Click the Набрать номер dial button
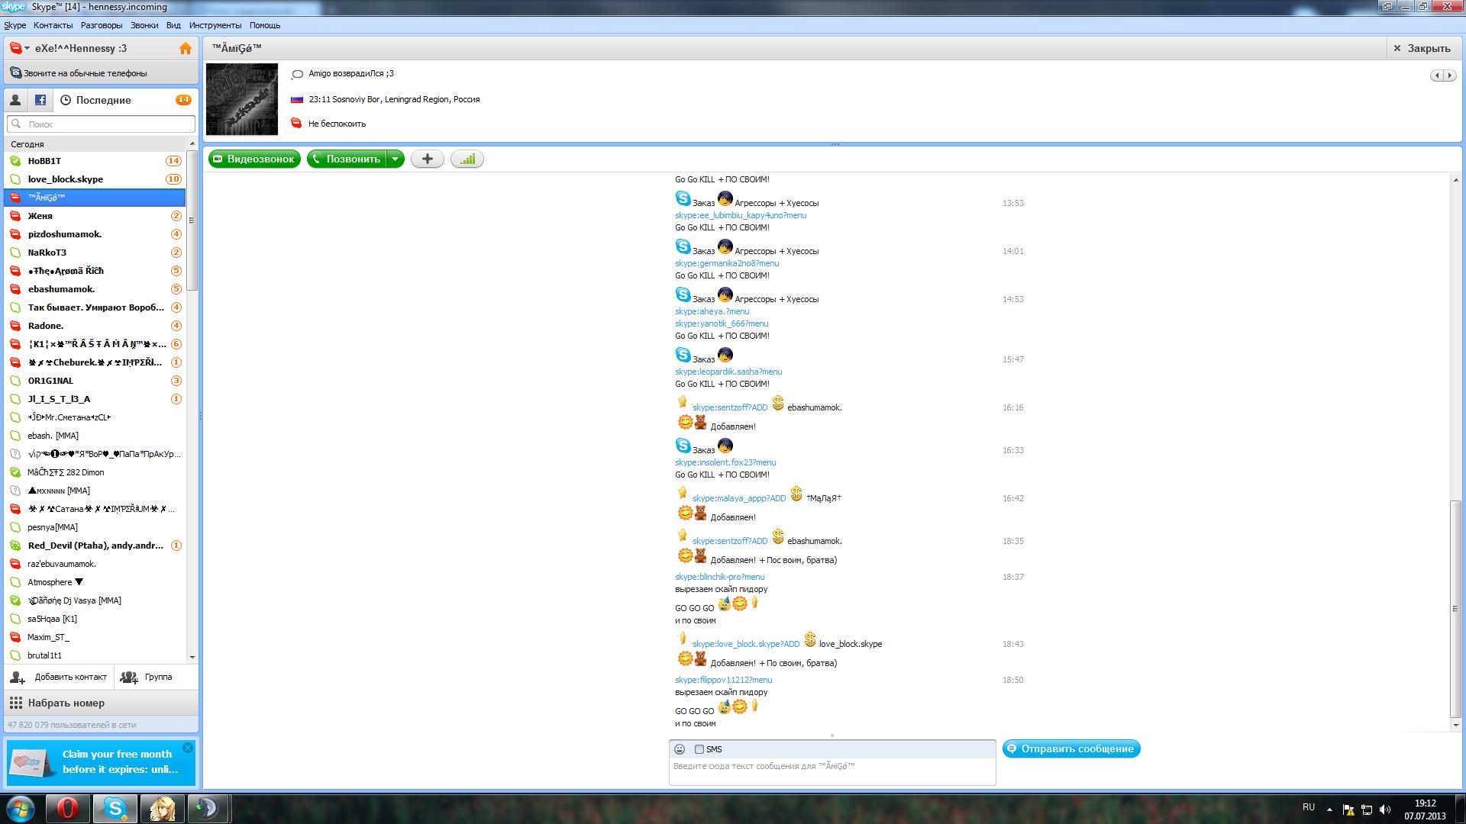This screenshot has width=1466, height=824. [x=101, y=703]
